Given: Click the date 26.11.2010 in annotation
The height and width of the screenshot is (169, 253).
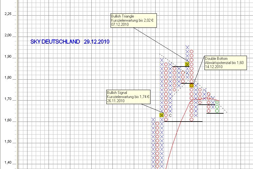Looking at the screenshot, I should 116,101.
